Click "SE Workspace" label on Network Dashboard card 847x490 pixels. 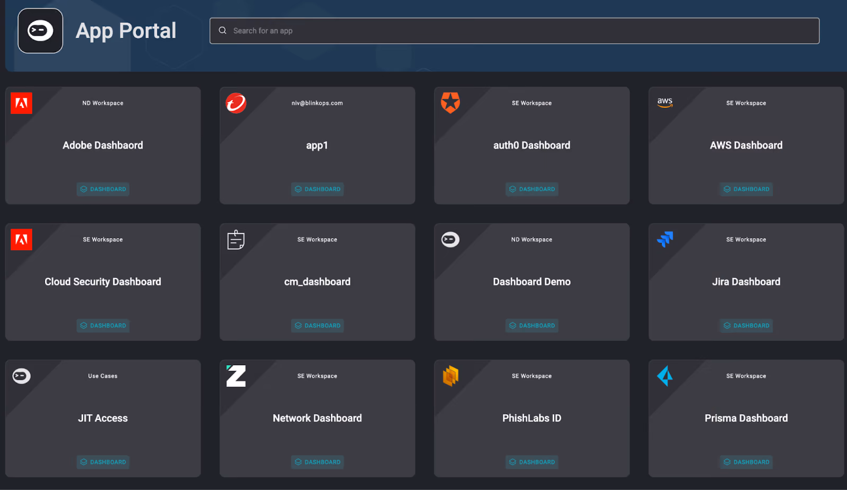[x=317, y=376]
